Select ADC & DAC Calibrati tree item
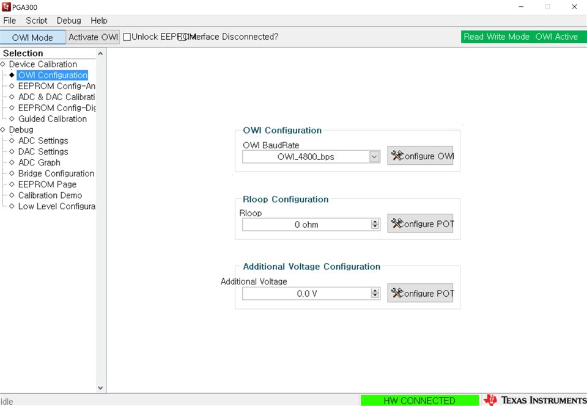 [56, 97]
